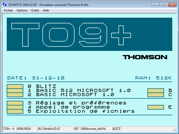Viewport: 179px width, 134px height.
Task: Select entry 2 BASIC MICROSOFT 1.0
Action: (71, 95)
